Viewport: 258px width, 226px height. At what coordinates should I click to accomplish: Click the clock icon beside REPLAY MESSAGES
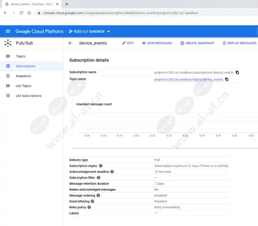[224, 43]
